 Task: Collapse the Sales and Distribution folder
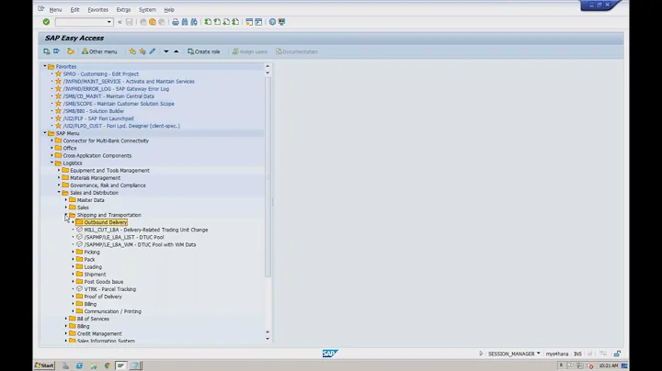click(x=59, y=192)
